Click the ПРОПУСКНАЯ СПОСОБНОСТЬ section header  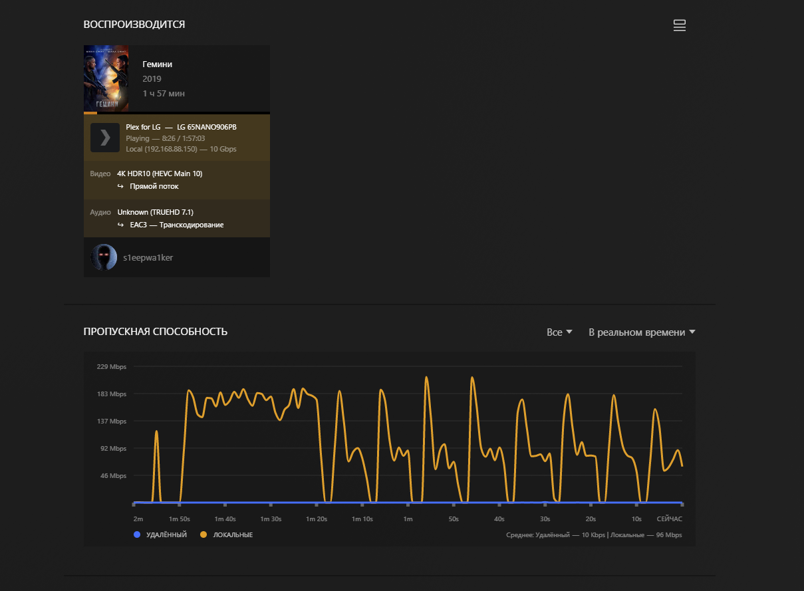click(x=155, y=332)
